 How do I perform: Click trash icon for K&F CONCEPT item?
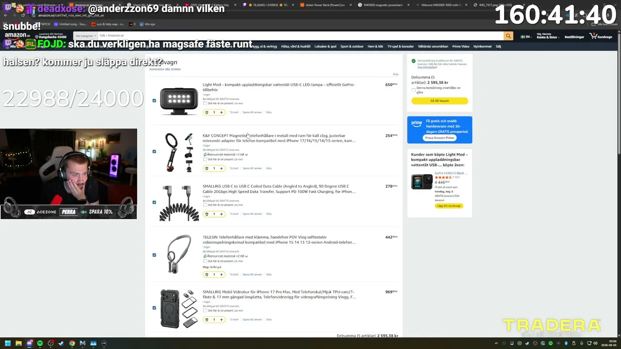click(207, 168)
